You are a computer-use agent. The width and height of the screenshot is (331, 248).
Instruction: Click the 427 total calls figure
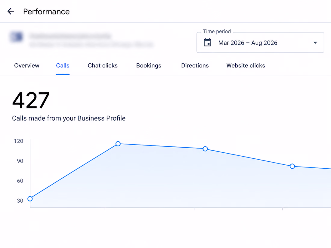pos(31,100)
